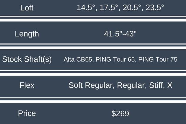Click the standalone Regular flex after Soft Regular
The image size is (186, 124).
point(130,85)
